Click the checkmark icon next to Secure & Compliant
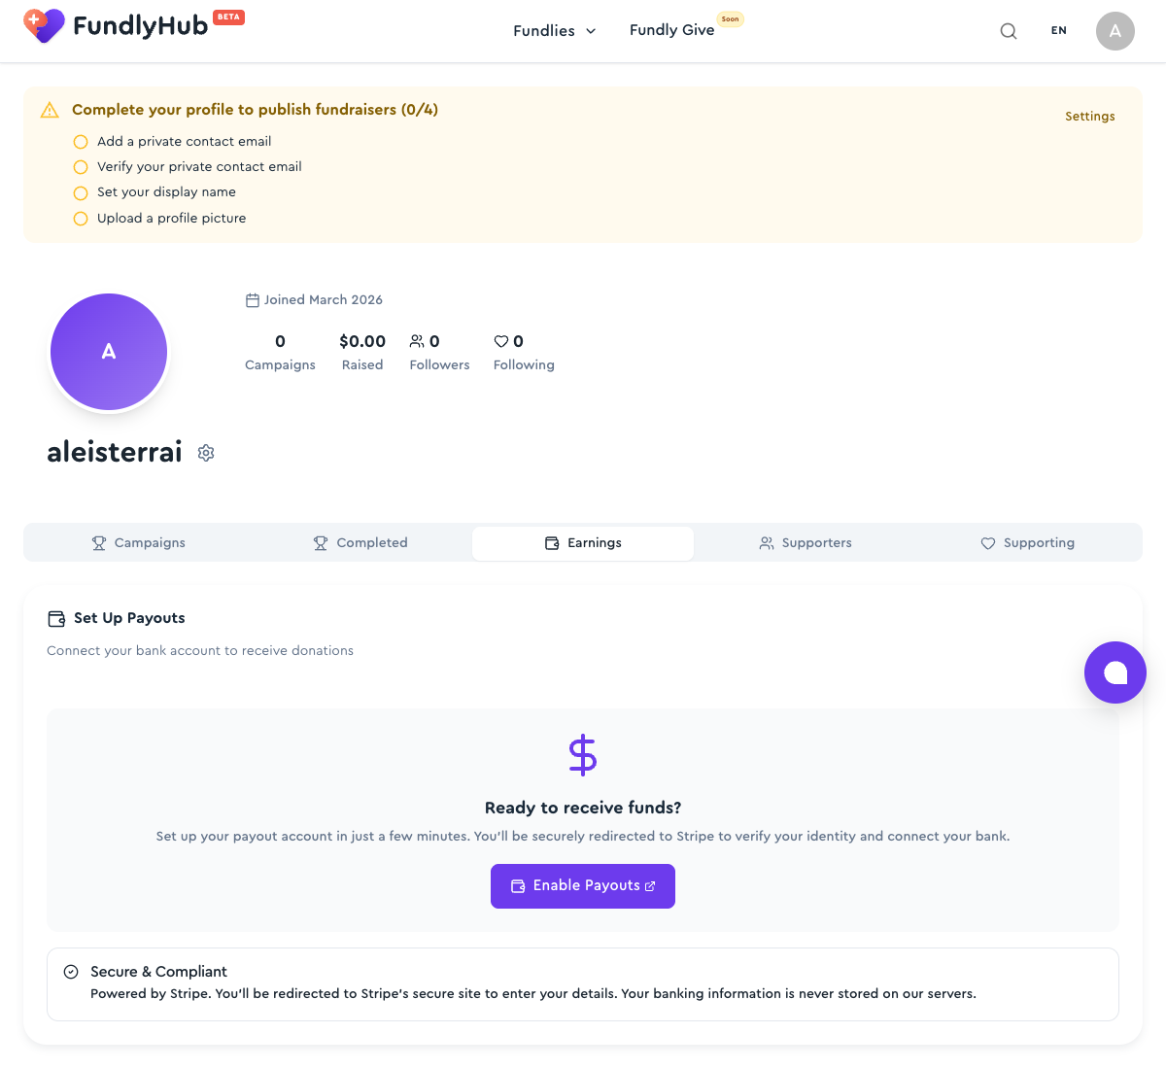The image size is (1166, 1068). tap(71, 971)
